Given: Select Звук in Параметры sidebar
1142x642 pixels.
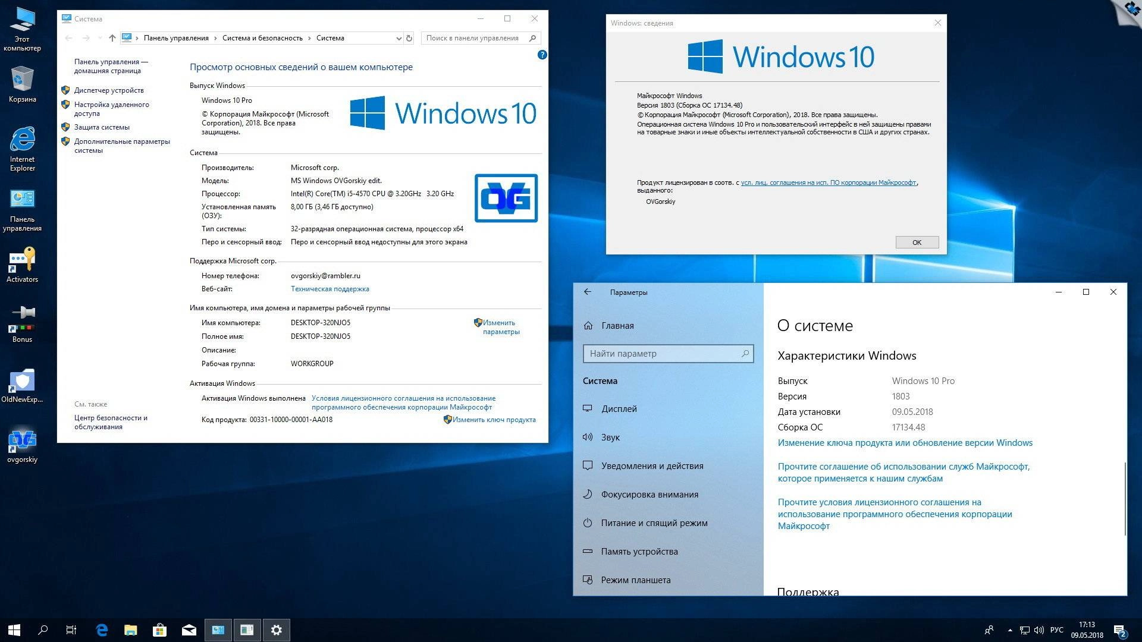Looking at the screenshot, I should tap(668, 438).
